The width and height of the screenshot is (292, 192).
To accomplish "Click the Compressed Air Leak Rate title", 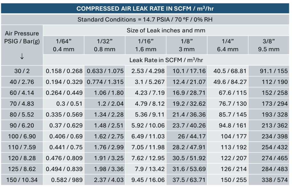I will coord(145,9).
